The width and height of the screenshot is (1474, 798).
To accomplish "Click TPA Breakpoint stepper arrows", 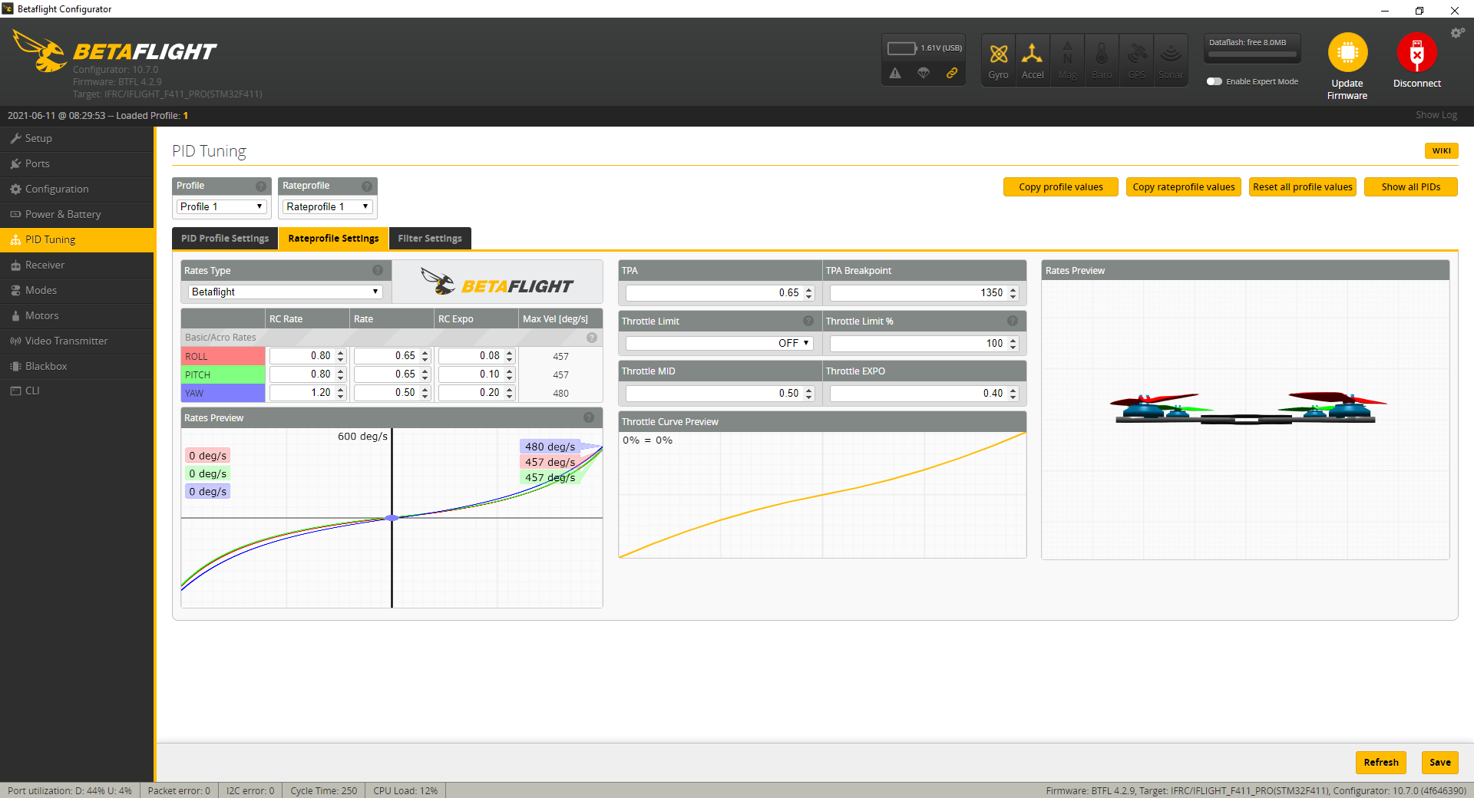I will pos(1013,293).
